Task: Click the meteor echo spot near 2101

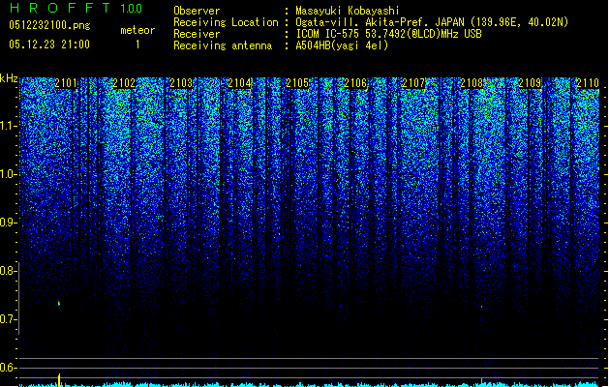Action: (x=59, y=303)
